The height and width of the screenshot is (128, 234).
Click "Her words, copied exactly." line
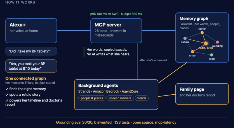pyautogui.click(x=107, y=50)
